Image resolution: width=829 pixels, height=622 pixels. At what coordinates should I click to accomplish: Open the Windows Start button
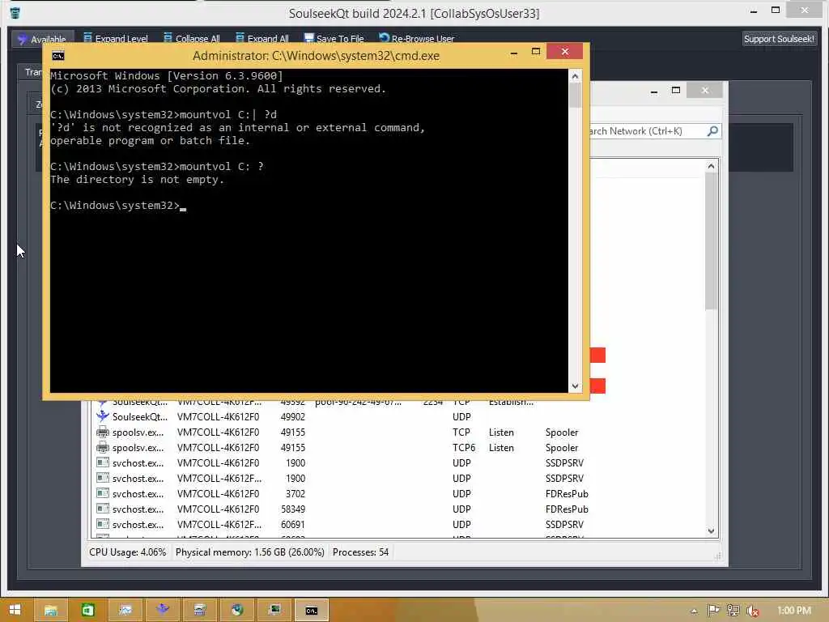tap(15, 610)
